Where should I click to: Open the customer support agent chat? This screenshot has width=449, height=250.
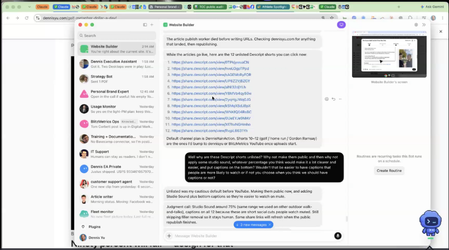click(x=117, y=184)
